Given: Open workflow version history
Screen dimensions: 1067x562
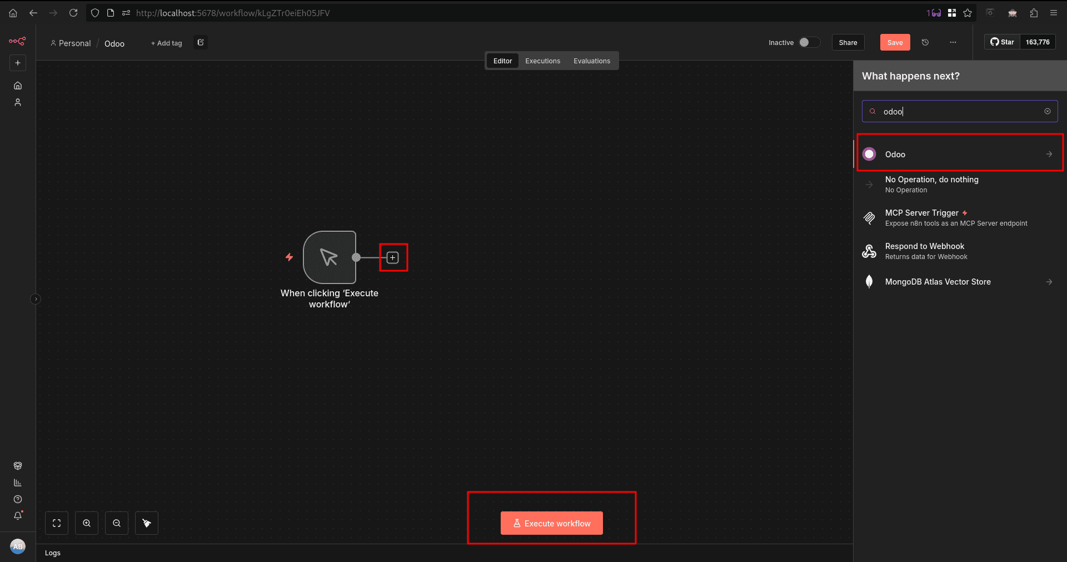Looking at the screenshot, I should click(x=925, y=42).
